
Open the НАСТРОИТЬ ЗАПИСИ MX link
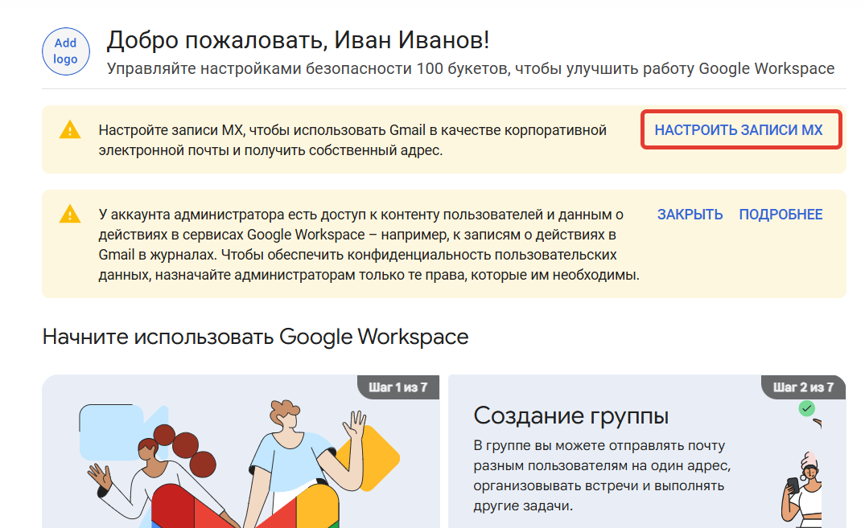pyautogui.click(x=738, y=130)
